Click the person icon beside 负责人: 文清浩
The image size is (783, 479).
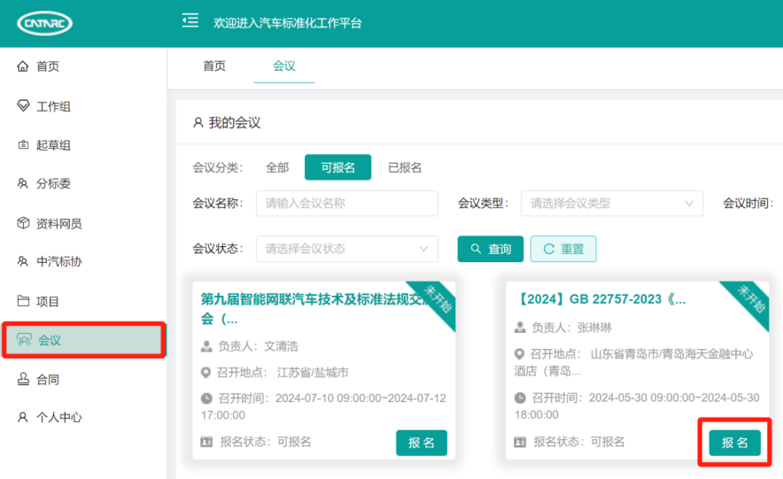pos(206,346)
